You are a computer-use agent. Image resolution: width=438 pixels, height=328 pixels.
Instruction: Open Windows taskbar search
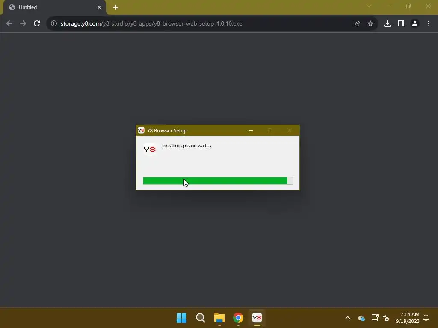pos(201,318)
